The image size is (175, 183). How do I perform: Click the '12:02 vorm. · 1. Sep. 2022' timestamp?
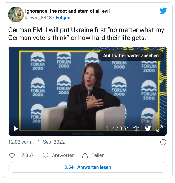coord(37,142)
